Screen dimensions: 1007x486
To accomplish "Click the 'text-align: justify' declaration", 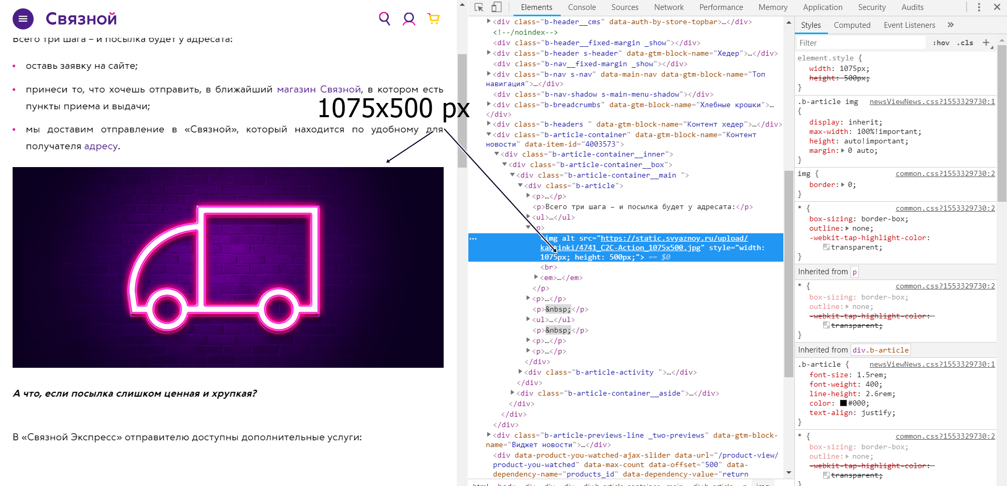I will tap(852, 412).
